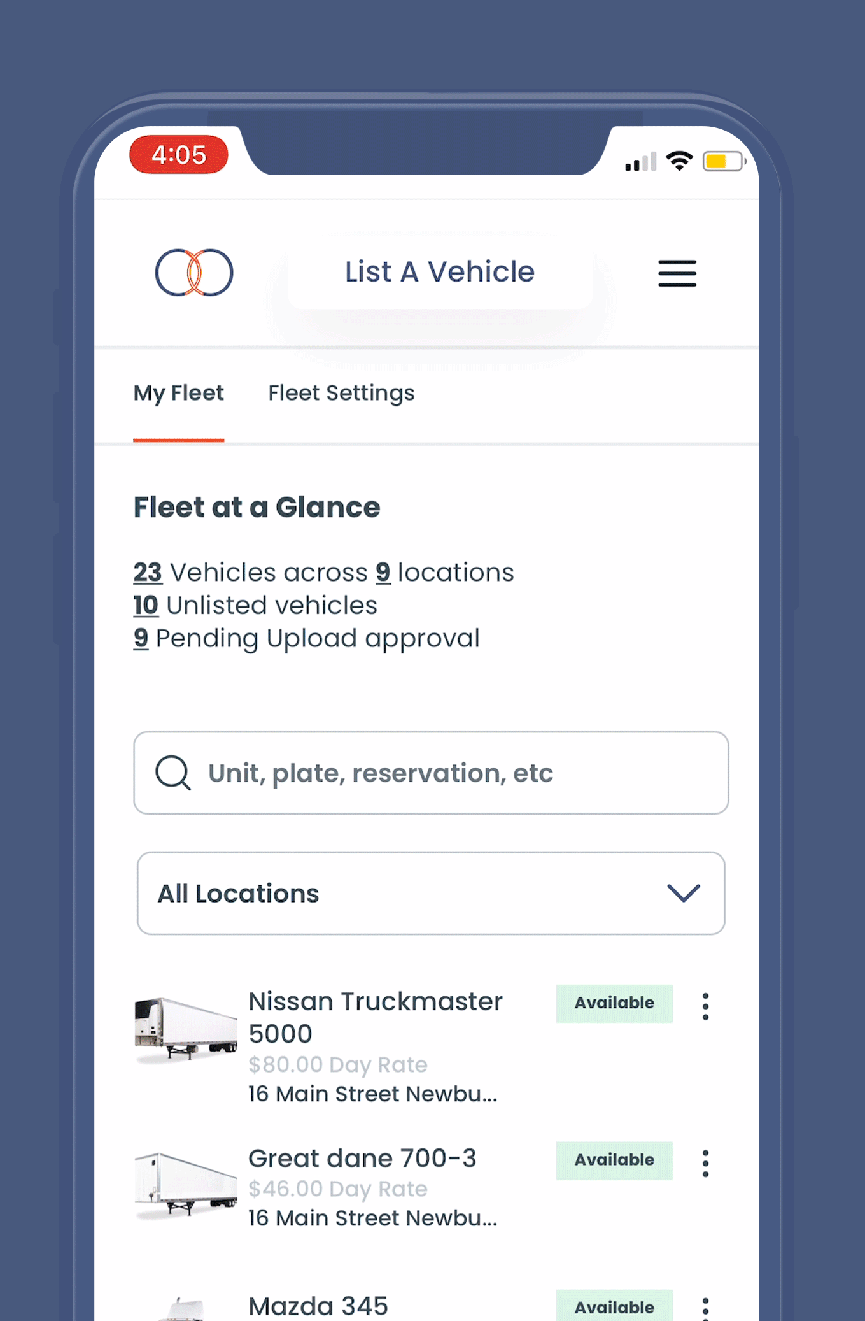Viewport: 865px width, 1321px height.
Task: Open more options for Great dane 700-3
Action: point(705,1164)
